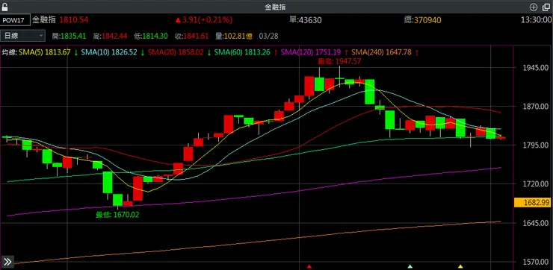Click the 收 close price 1841.61
Viewport: 553px width, 270px height.
click(192, 36)
